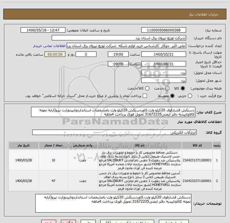Screen dimensions: 230x223
Task: Click the گروه کالا field ابزارآلات الکتریکی
Action: click(114, 132)
